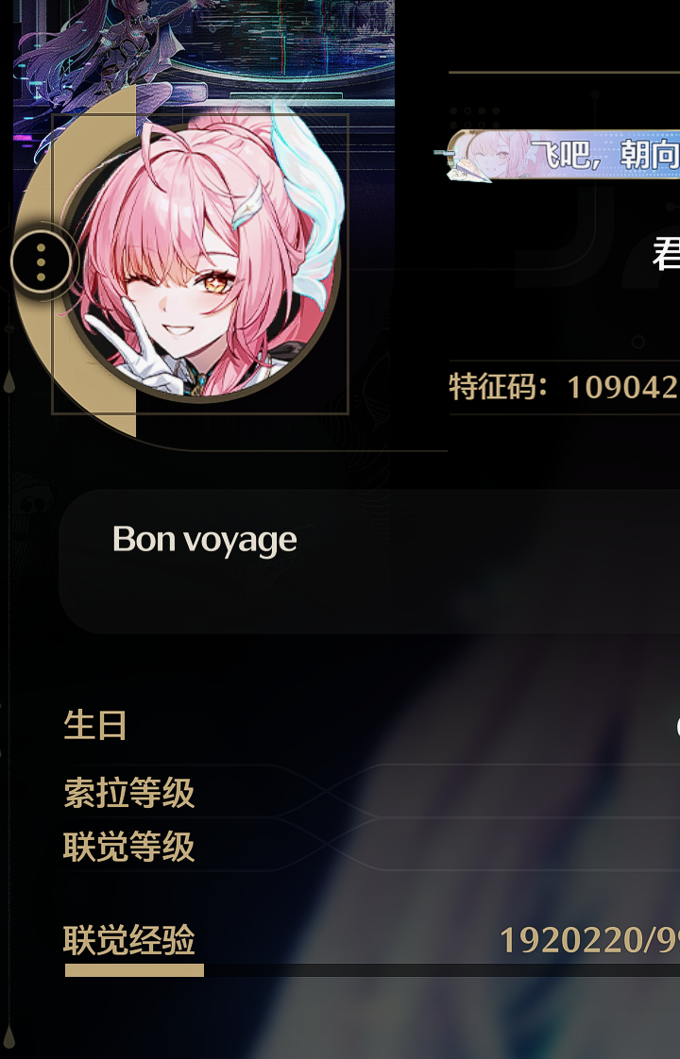Click the 联觉经验 label
Image resolution: width=680 pixels, height=1059 pixels.
(x=129, y=939)
